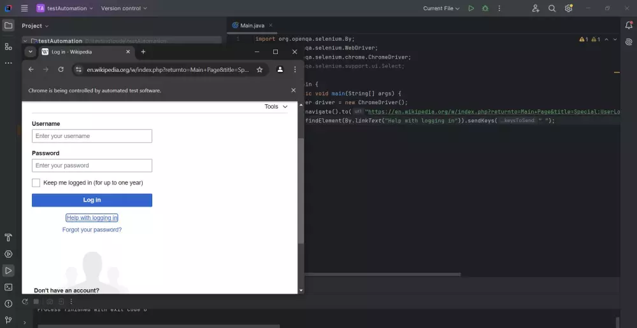Select the Log in - Wikipedia Chrome tab
The width and height of the screenshot is (637, 328).
pyautogui.click(x=86, y=52)
